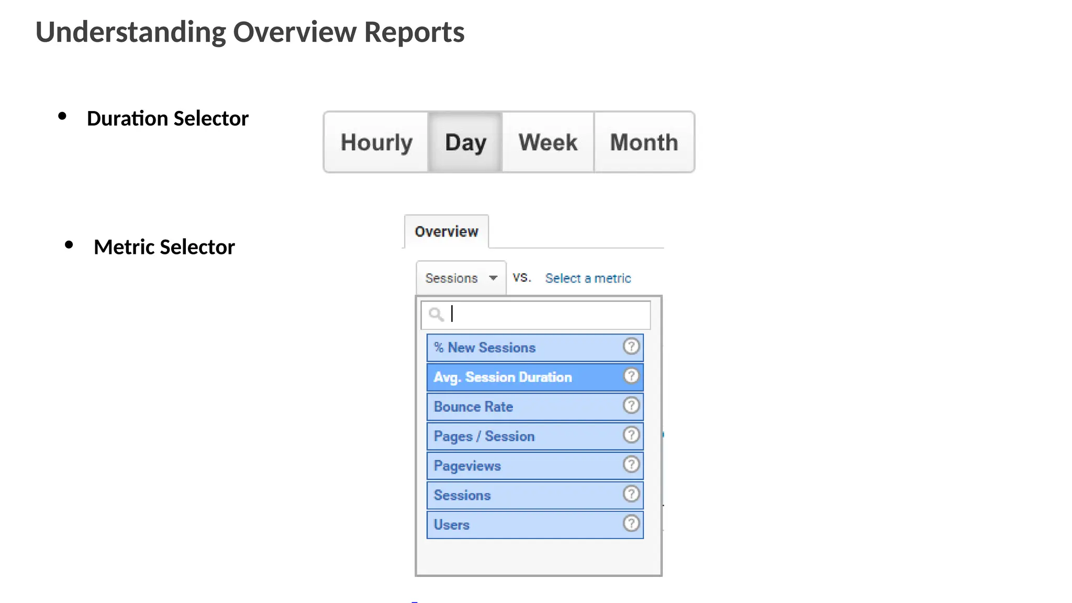
Task: Switch duration to Week
Action: (x=548, y=142)
